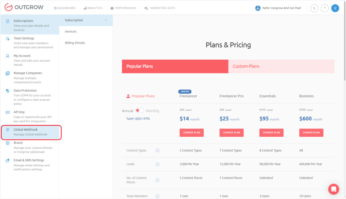Click the phone call icon in header

coord(314,8)
